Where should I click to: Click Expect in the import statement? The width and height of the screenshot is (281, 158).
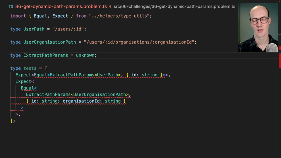tap(60, 16)
